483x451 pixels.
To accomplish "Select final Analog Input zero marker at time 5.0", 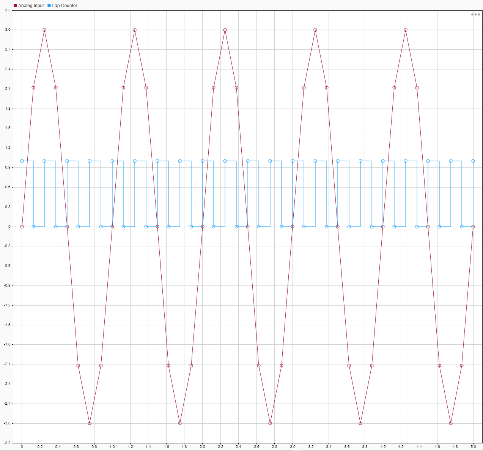I will 473,227.
